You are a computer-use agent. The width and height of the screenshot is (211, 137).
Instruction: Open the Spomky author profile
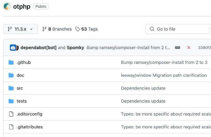click(75, 48)
